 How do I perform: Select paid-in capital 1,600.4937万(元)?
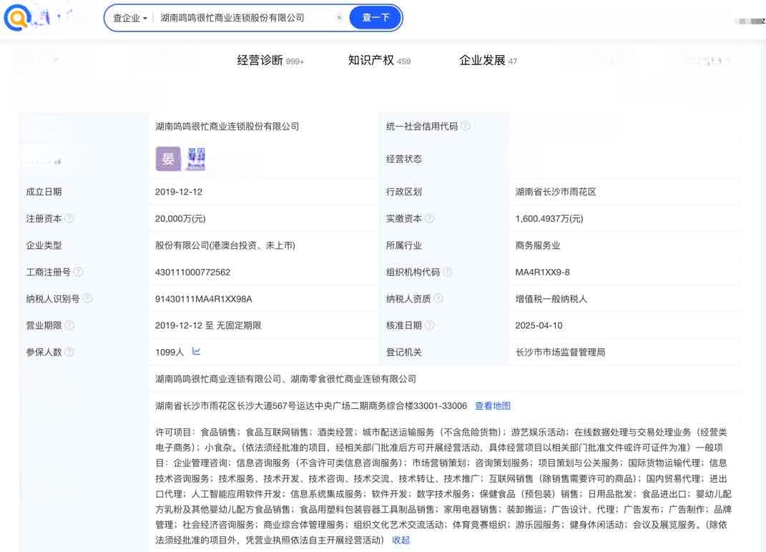549,219
